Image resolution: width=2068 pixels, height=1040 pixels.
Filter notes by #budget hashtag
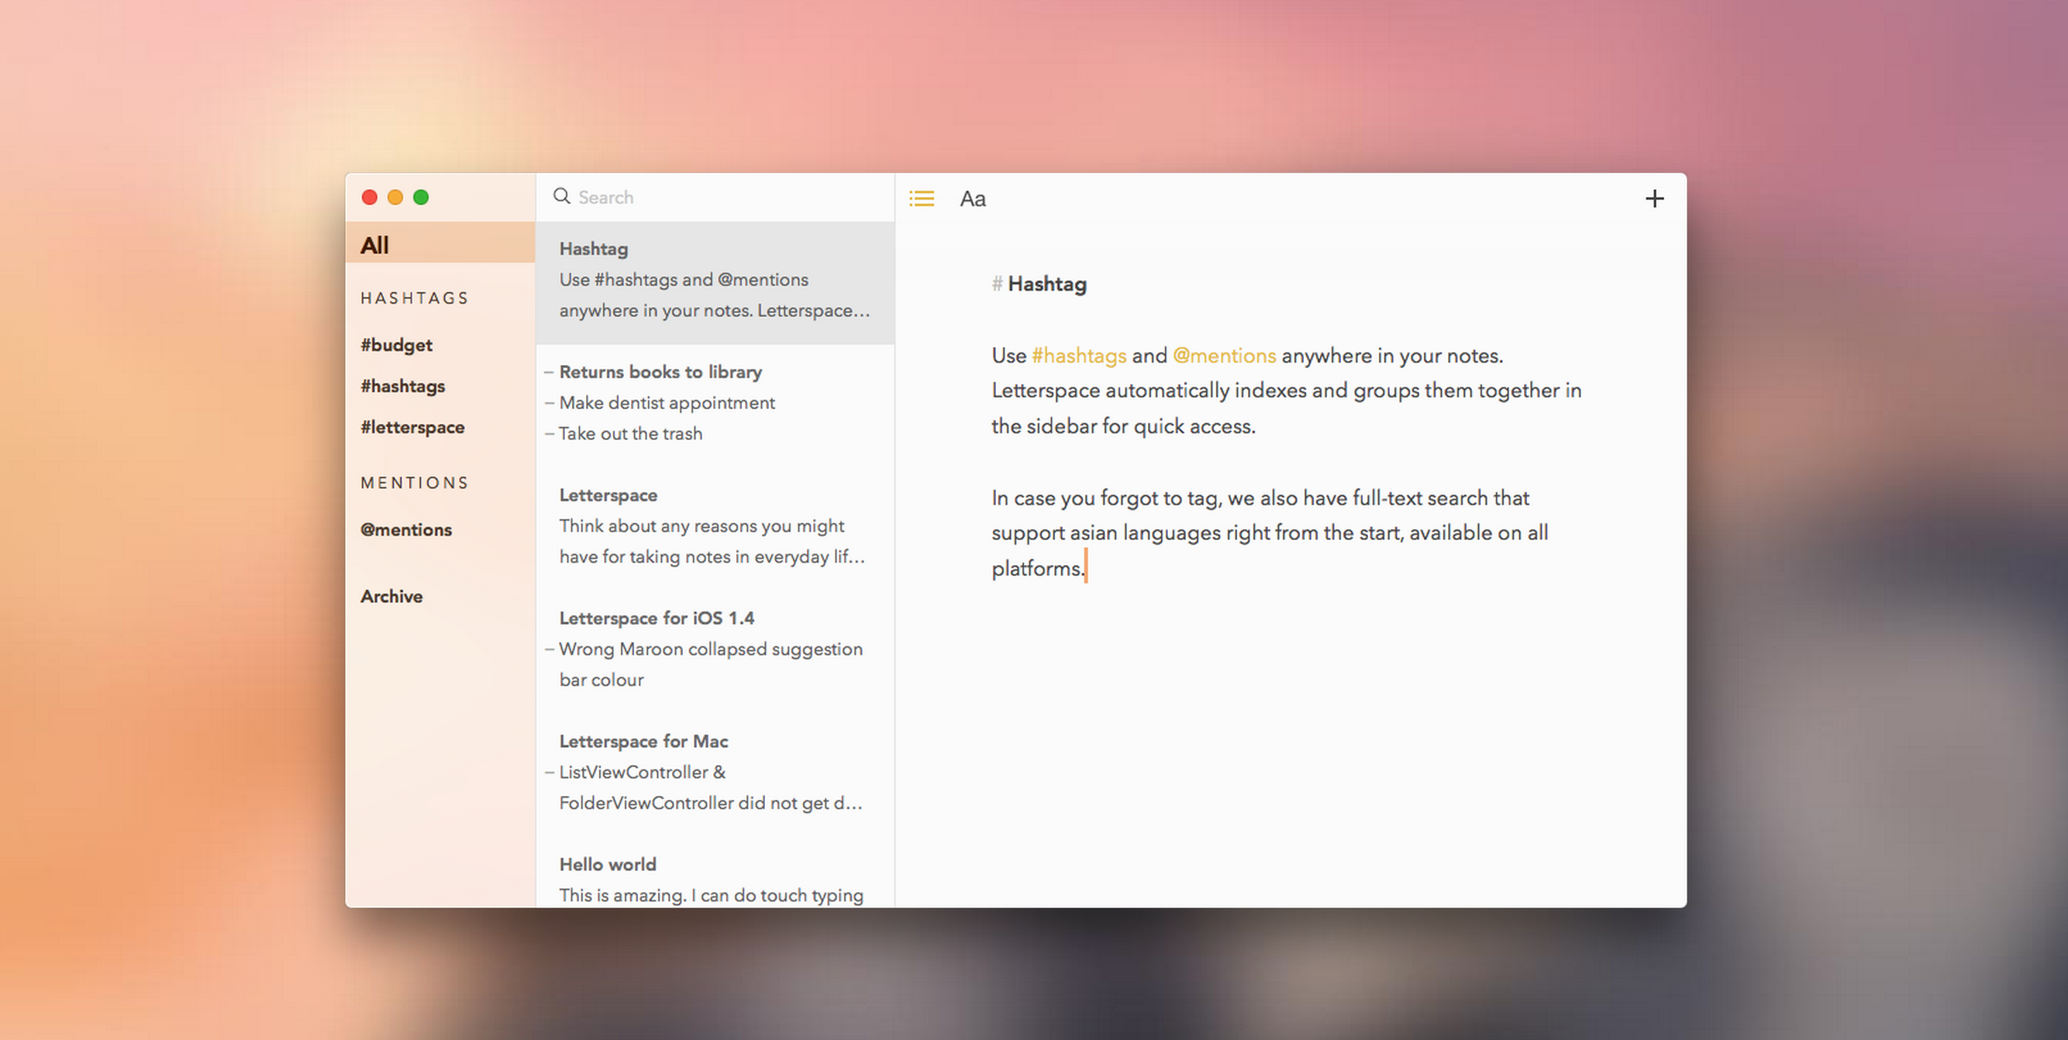point(397,345)
